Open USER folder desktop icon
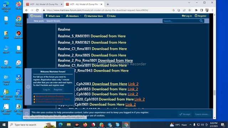The height and width of the screenshot is (128, 228). 6,35
